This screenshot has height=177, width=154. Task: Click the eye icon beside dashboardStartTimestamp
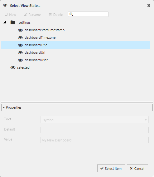click(x=20, y=30)
